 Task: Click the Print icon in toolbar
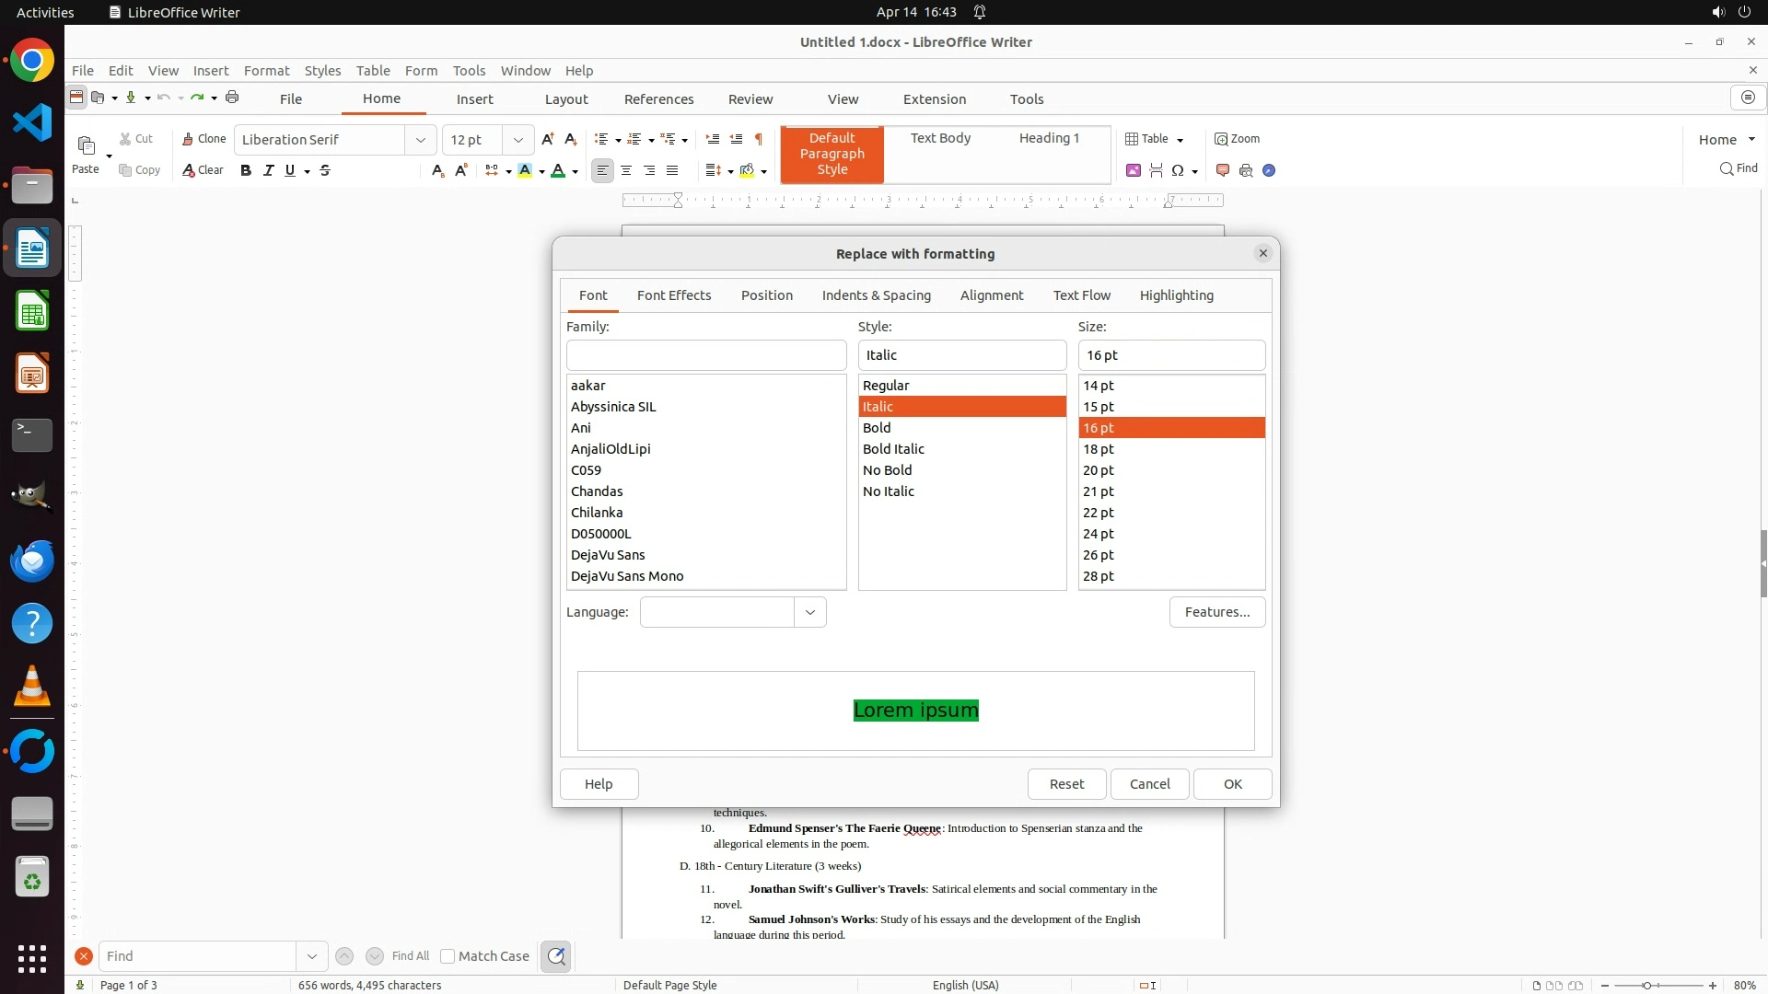pyautogui.click(x=232, y=98)
